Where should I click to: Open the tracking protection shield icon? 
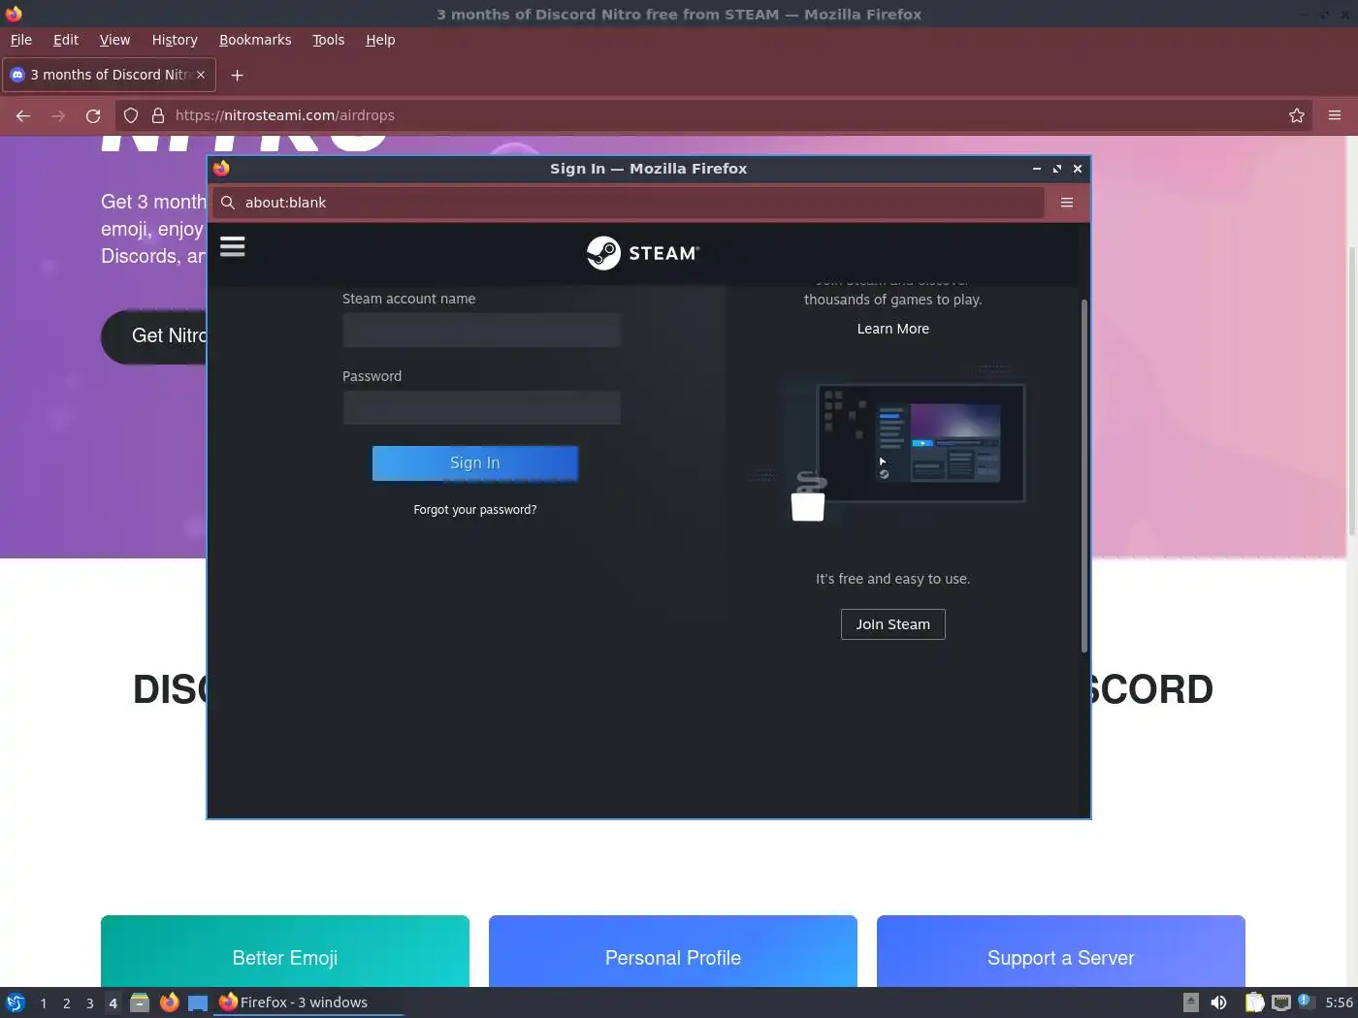131,115
